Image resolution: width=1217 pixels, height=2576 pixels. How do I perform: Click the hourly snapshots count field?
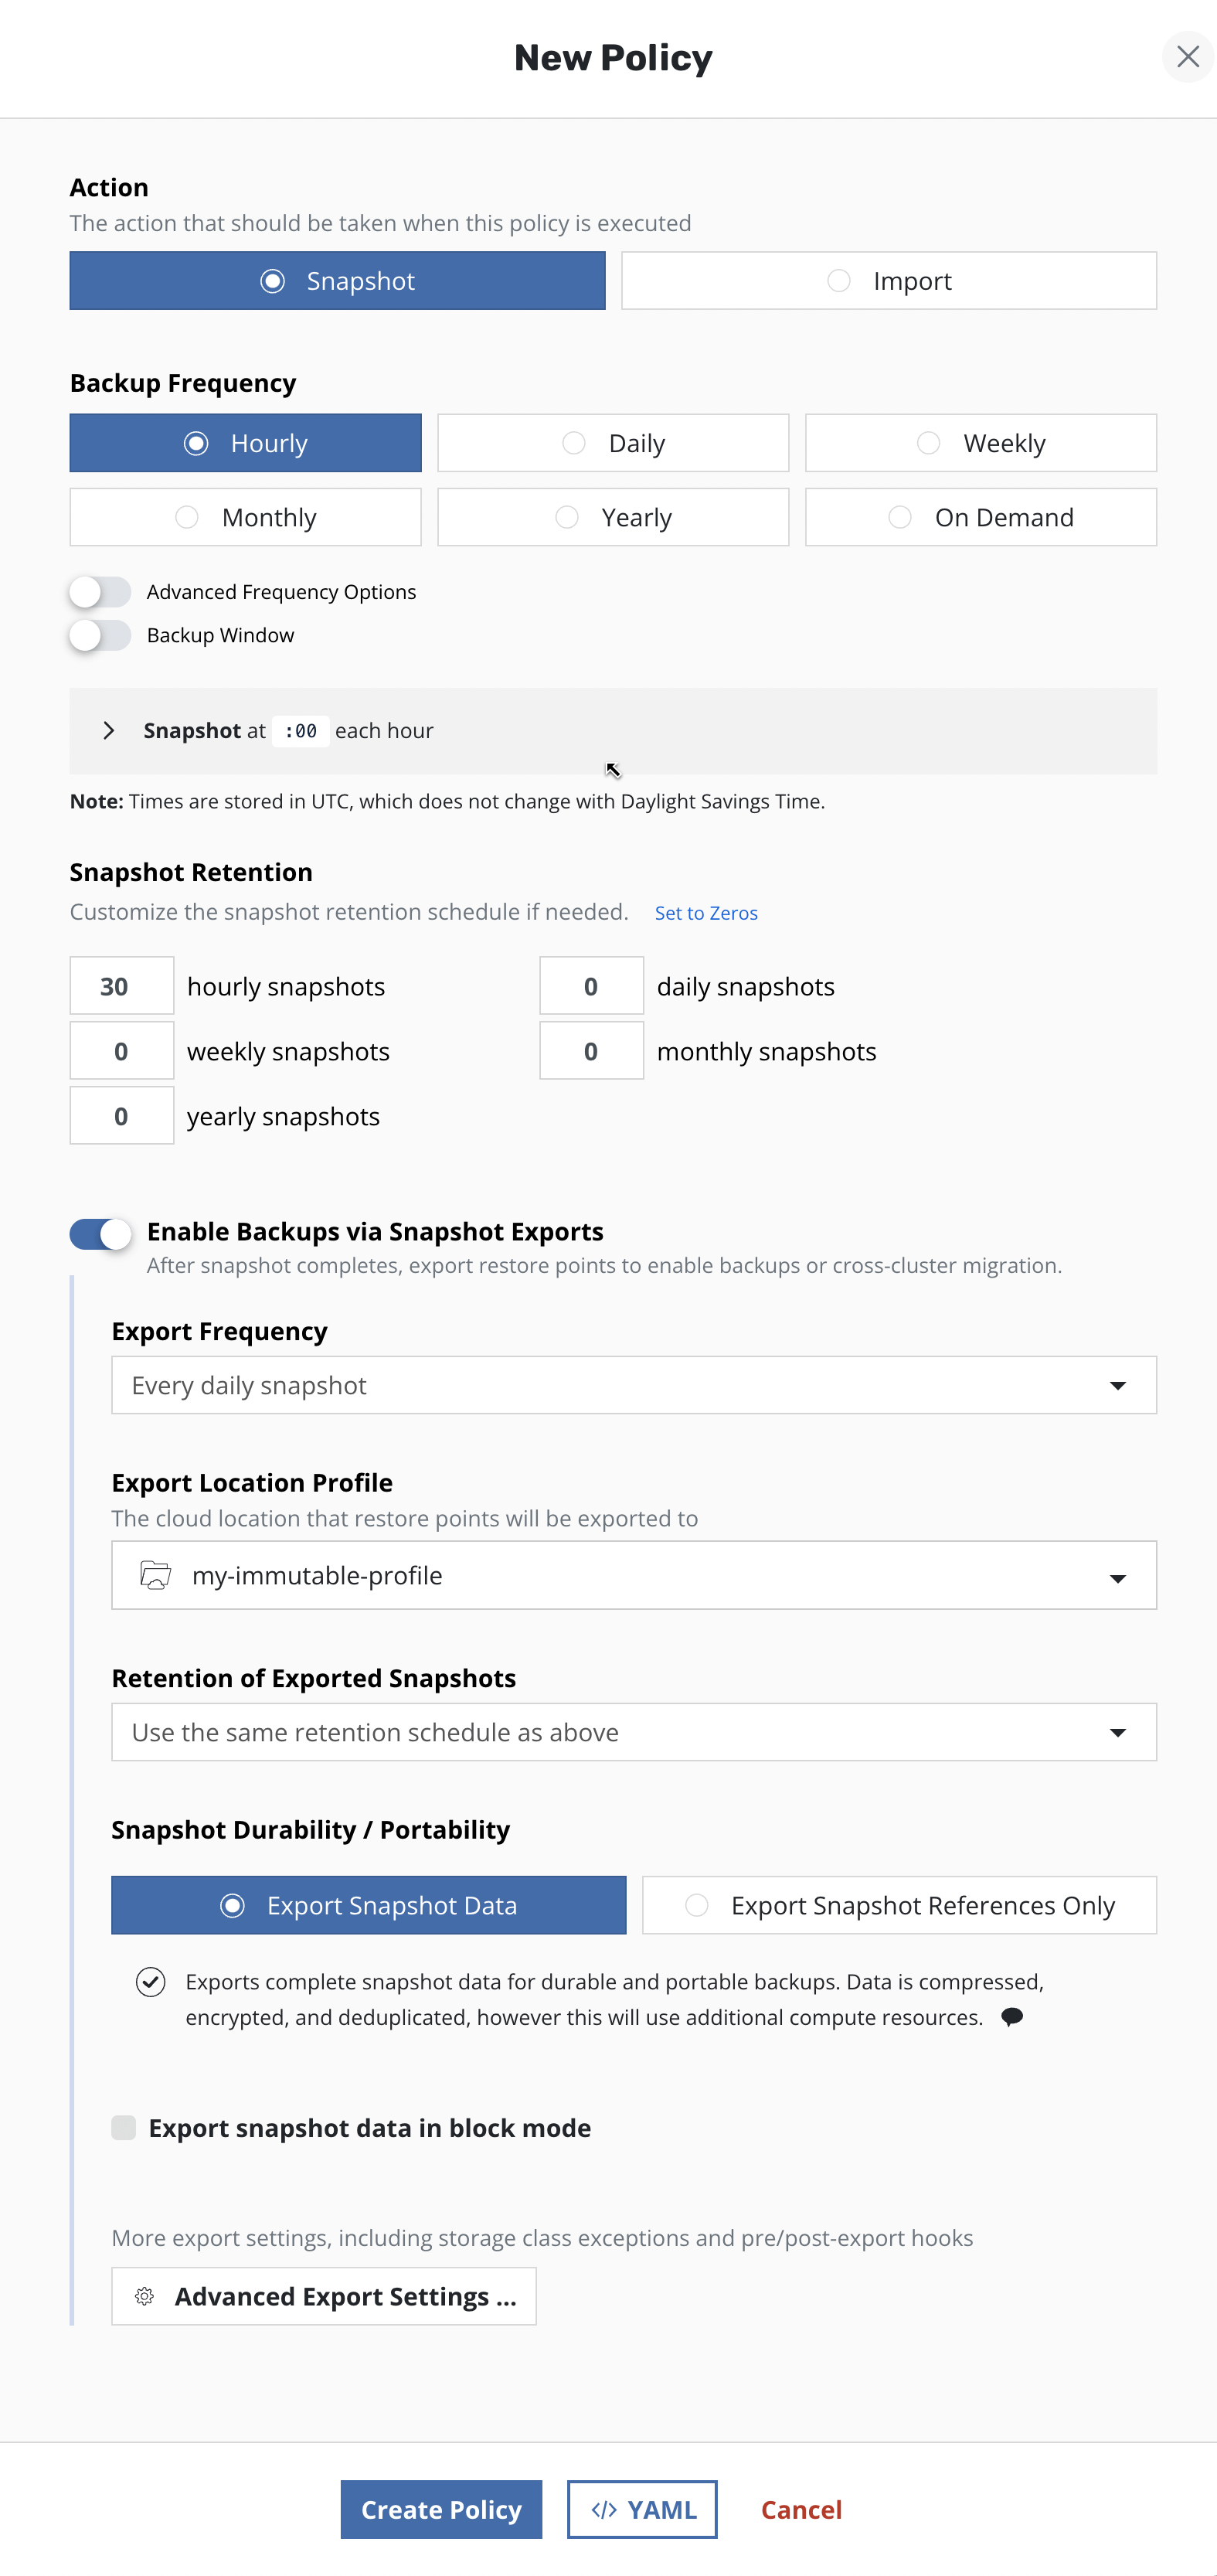pyautogui.click(x=122, y=986)
